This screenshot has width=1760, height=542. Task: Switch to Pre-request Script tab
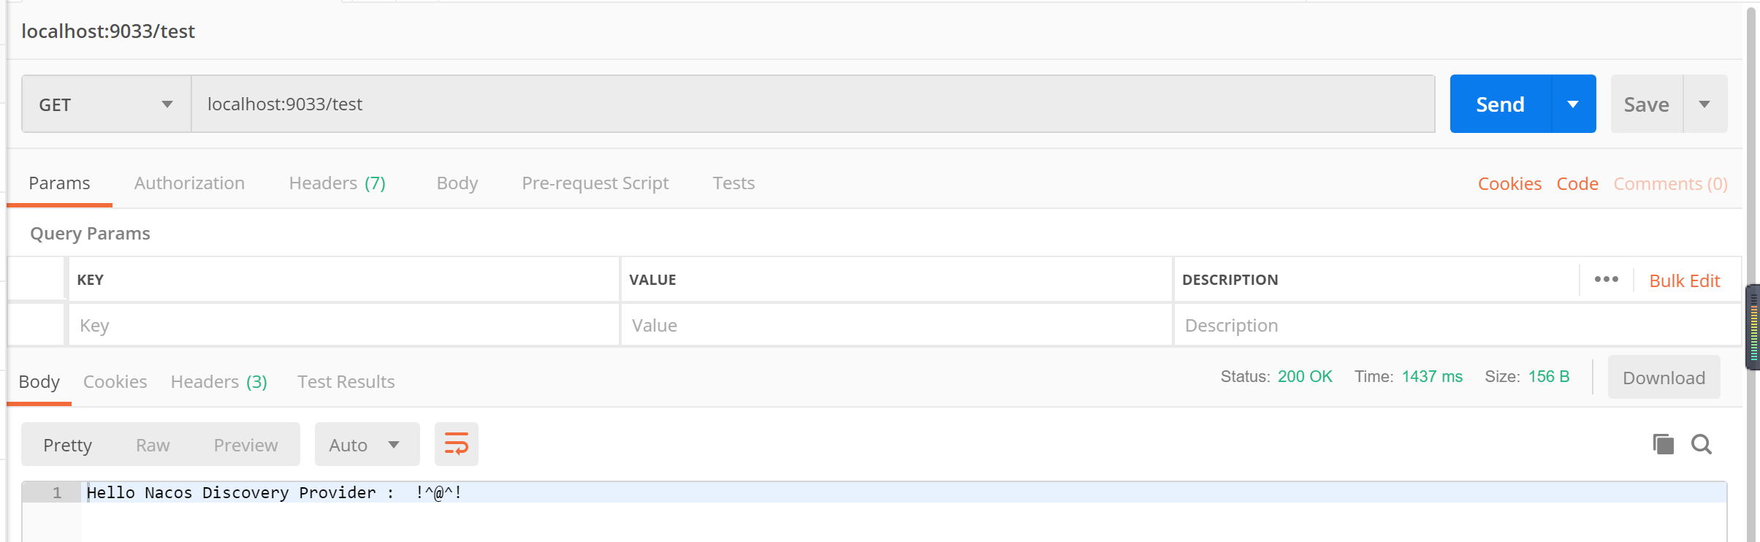[595, 183]
